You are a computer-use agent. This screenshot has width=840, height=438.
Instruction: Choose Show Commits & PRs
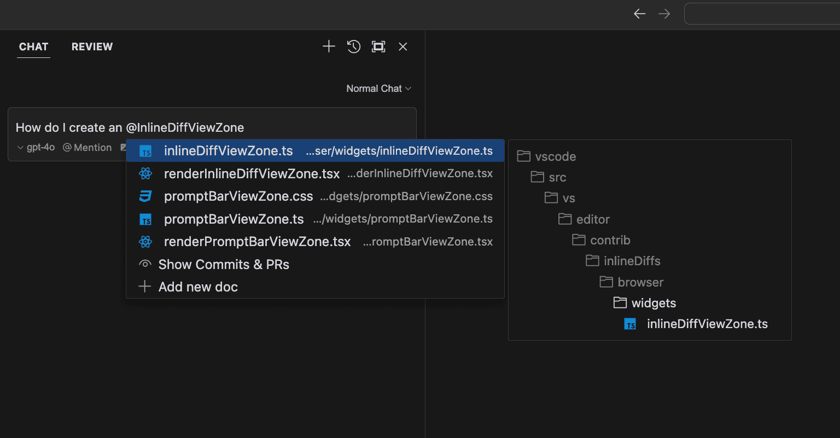[x=315, y=265]
